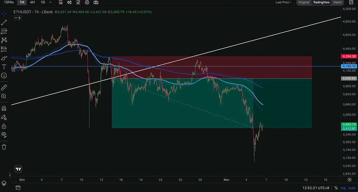This screenshot has width=358, height=192.
Task: Toggle magnet mode for drawings
Action: [4, 108]
